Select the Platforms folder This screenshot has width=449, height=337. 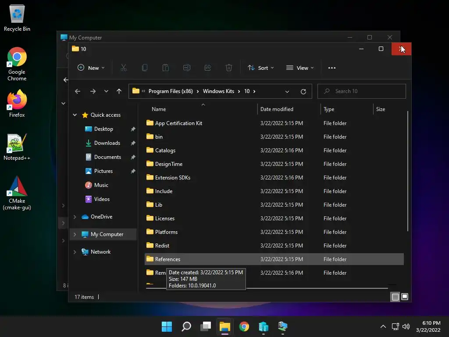pos(274,232)
